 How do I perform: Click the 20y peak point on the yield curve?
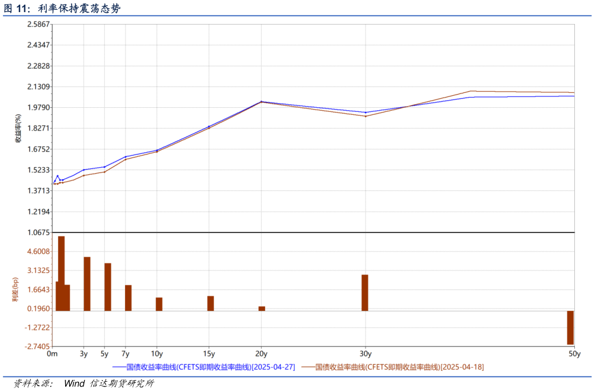click(x=261, y=101)
